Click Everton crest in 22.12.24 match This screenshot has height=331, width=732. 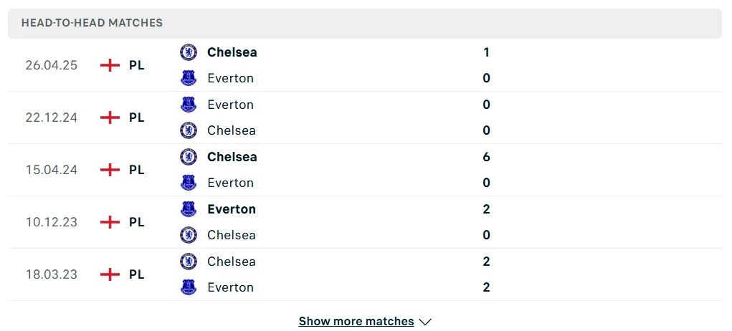189,105
